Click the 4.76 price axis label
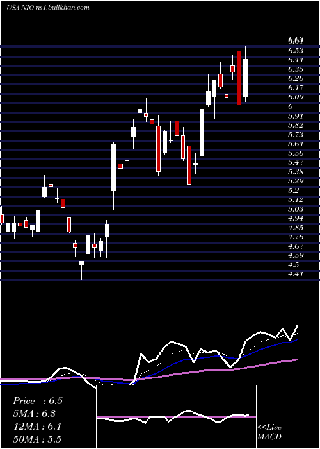Viewport: 320px width, 449px height. (296, 237)
